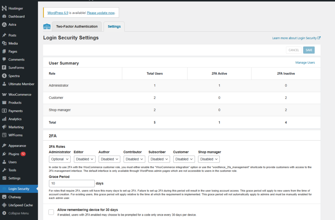The width and height of the screenshot is (335, 220).
Task: Click the Plugins plug icon
Action: click(x=4, y=154)
